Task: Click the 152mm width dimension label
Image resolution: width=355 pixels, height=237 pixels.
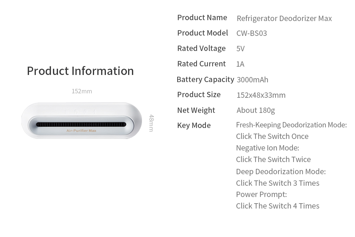Action: click(82, 91)
